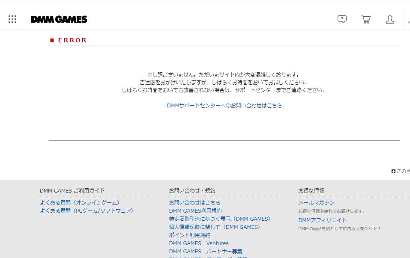410x258 pixels.
Task: Open DMM GAMES利用規約 link
Action: [195, 211]
